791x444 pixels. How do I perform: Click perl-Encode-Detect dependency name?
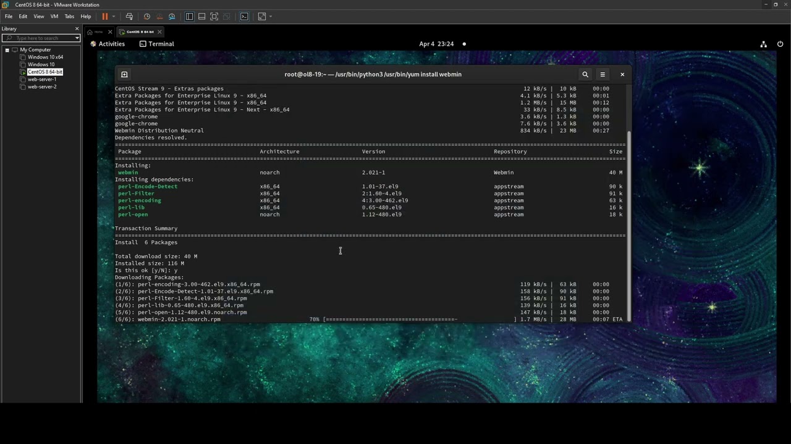[x=148, y=186]
